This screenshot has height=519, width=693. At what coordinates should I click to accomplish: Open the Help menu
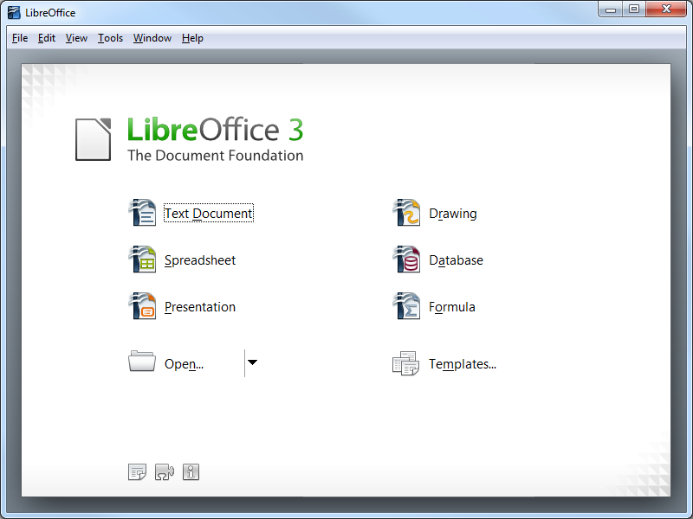[192, 38]
